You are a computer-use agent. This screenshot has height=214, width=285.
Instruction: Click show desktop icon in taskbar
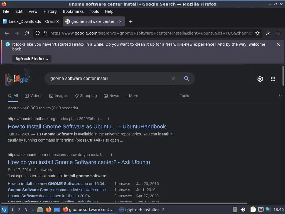pos(57,210)
